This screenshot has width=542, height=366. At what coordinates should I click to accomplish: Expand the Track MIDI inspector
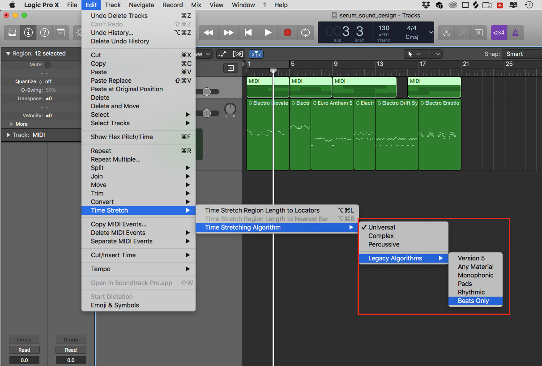coord(8,135)
